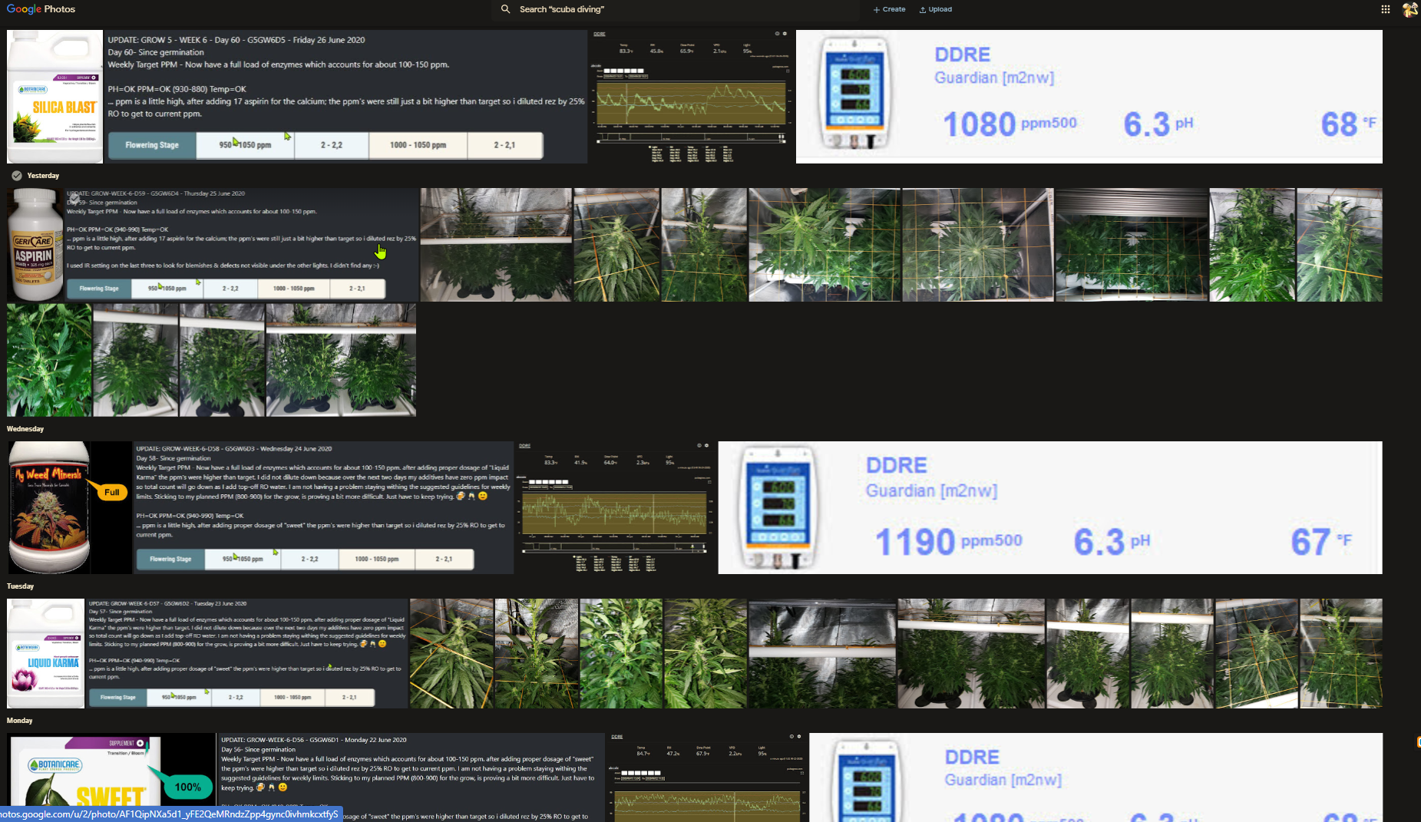Open the wide potted plants photo ending Yesterday
The image size is (1421, 822).
coord(341,360)
